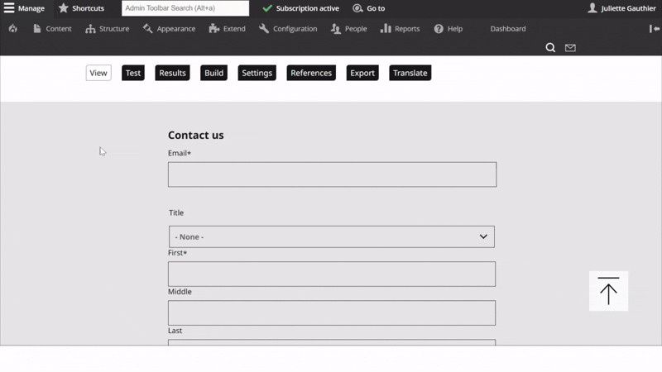Switch to the Results tab
This screenshot has height=372, width=662.
(172, 73)
